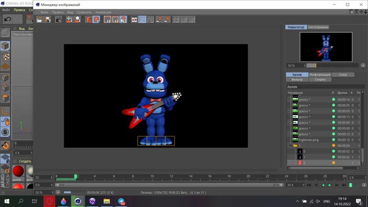
Task: Click the first greyed channel icon
Action: [175, 20]
